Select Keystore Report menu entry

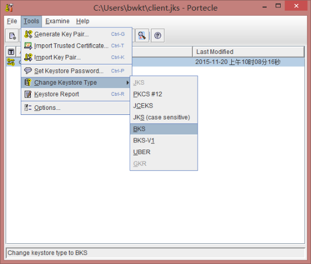point(76,94)
